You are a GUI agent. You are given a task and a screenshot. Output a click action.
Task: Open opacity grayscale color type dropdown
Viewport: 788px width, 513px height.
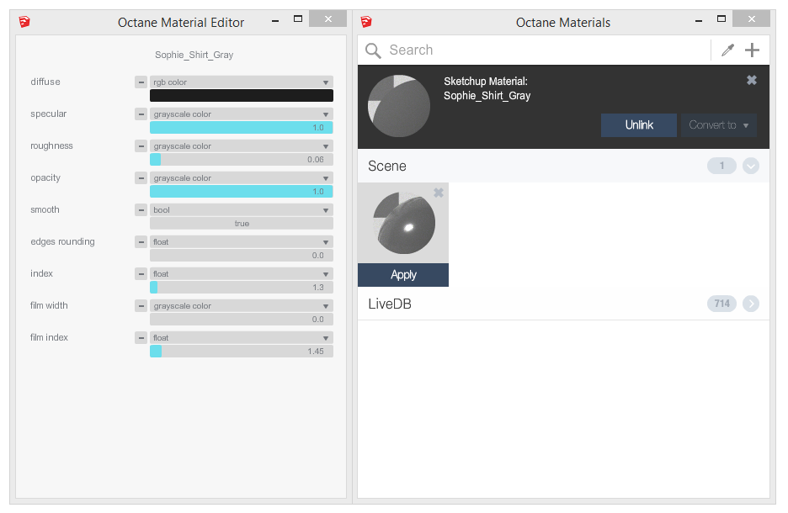(242, 178)
